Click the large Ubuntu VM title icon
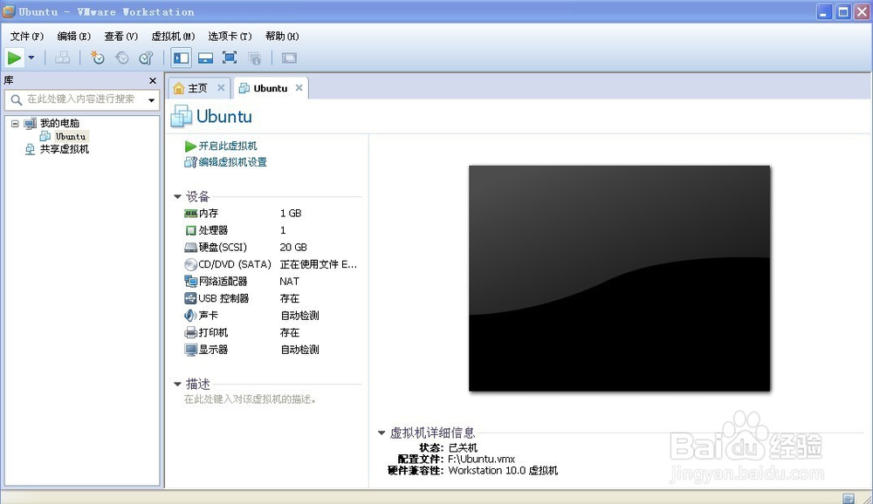The height and width of the screenshot is (504, 873). [x=181, y=116]
